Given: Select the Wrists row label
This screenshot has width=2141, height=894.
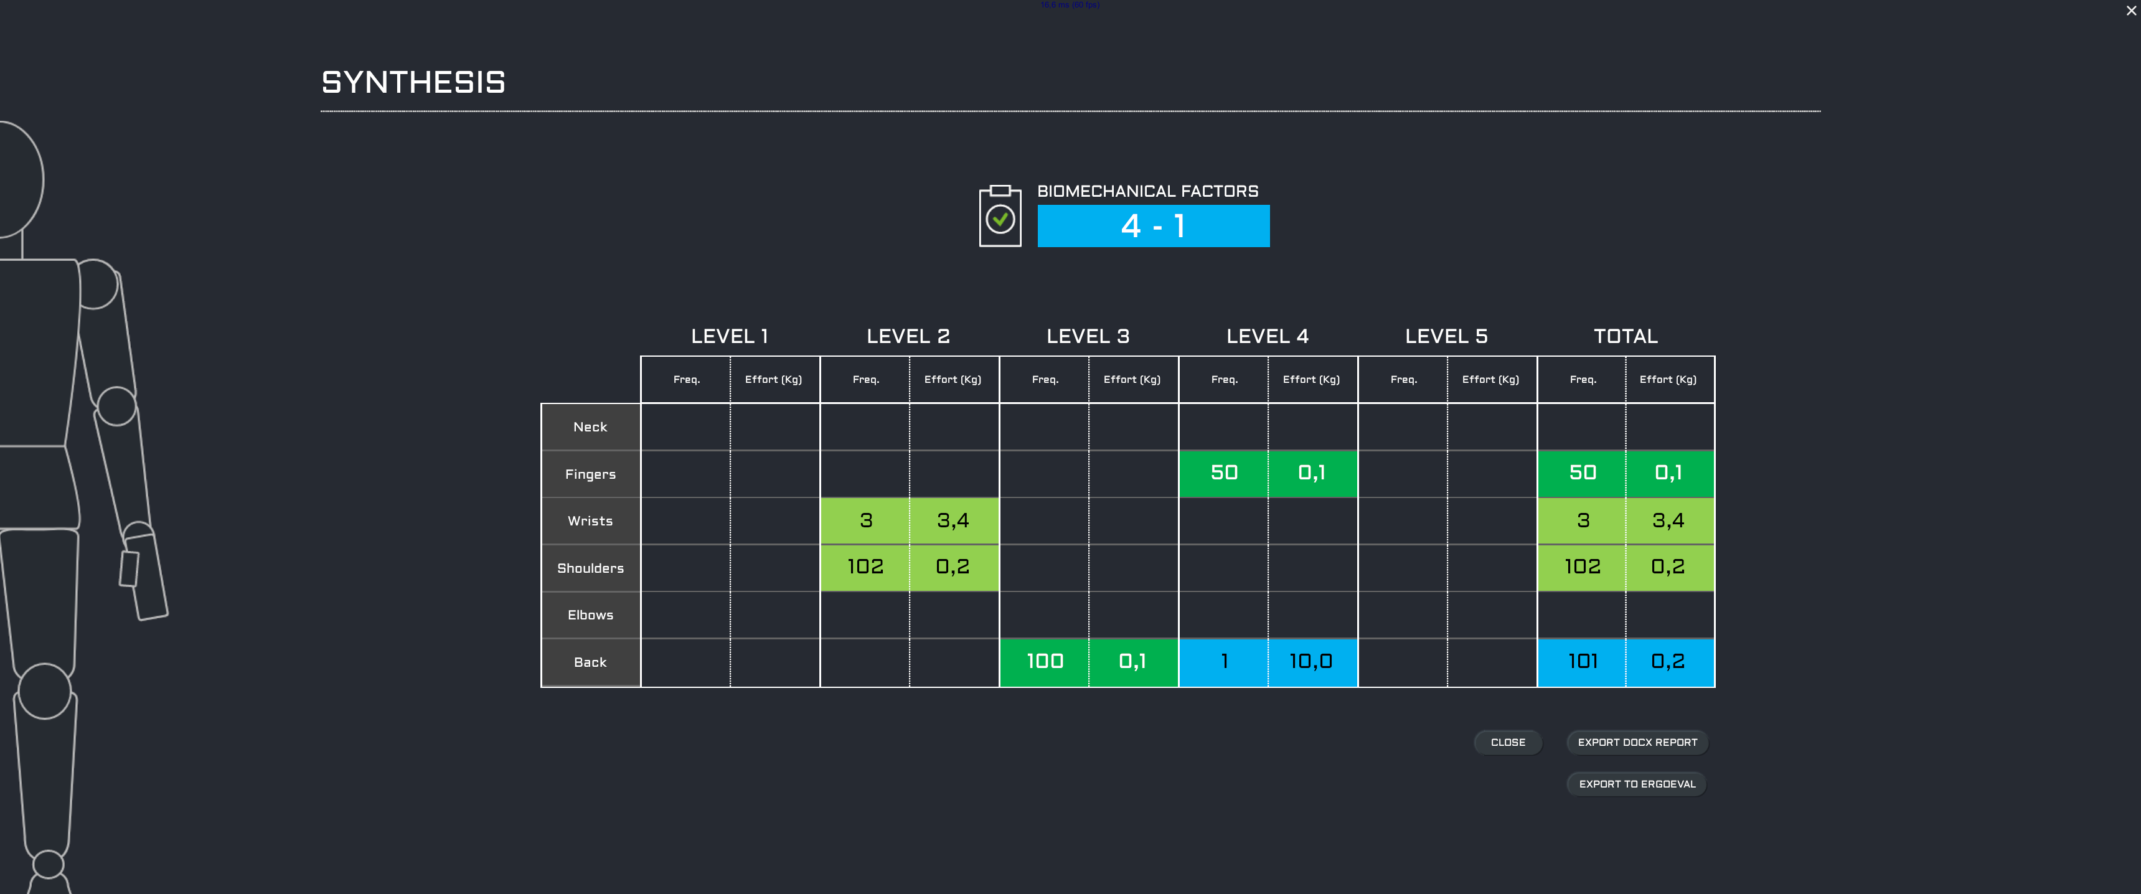Looking at the screenshot, I should (x=590, y=521).
